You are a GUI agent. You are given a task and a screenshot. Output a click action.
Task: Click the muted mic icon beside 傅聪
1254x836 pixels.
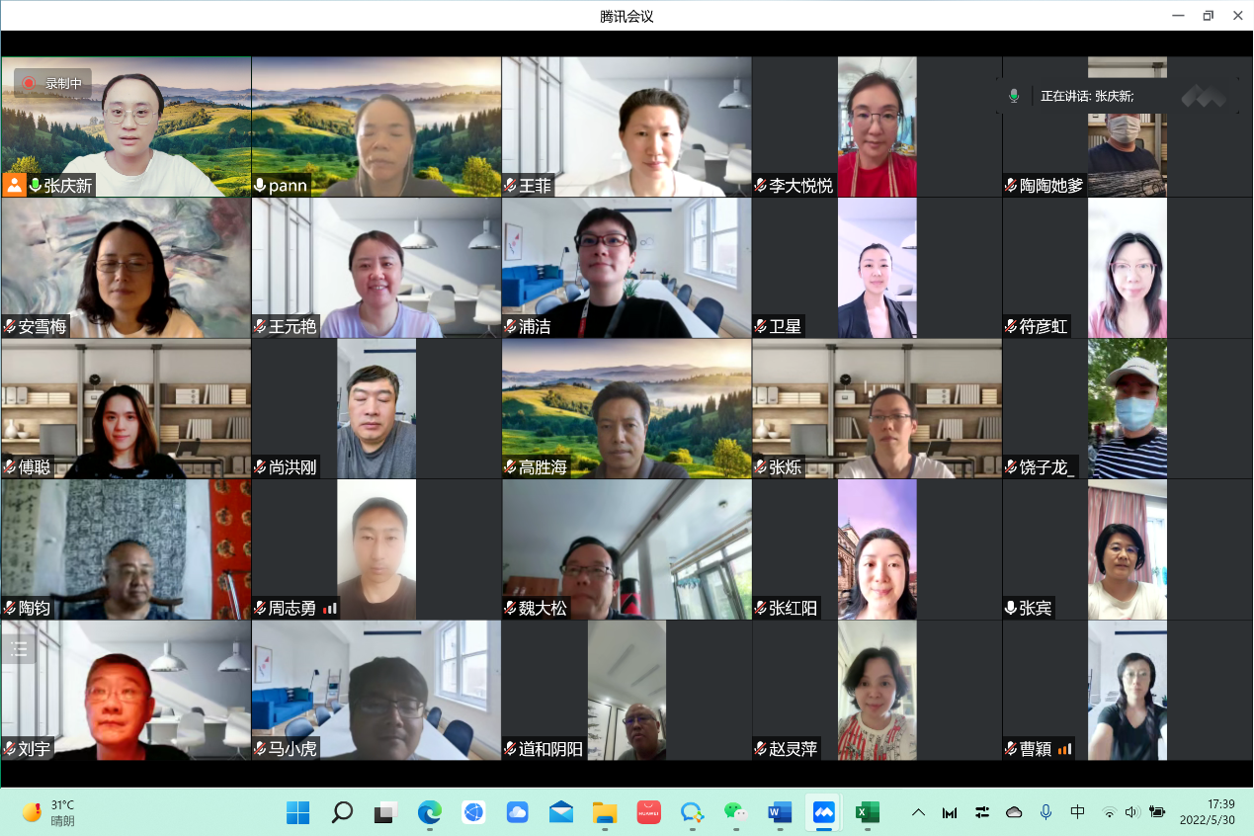[x=10, y=467]
